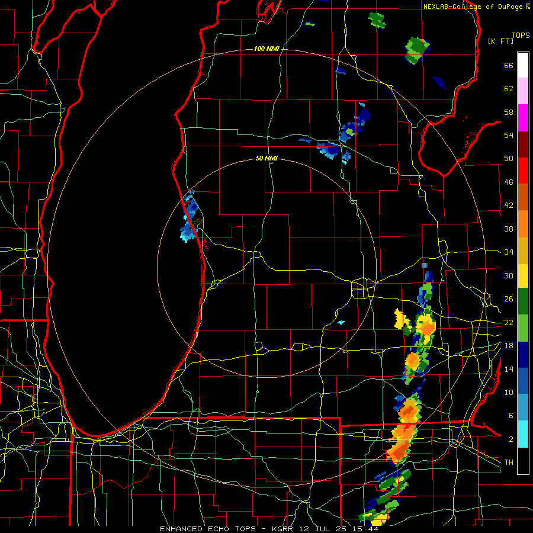
Task: Click the 10 scale value
Action: (509, 392)
